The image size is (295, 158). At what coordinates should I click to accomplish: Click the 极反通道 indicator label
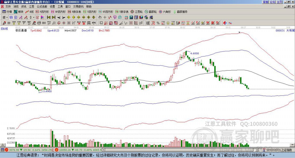[x=21, y=30]
